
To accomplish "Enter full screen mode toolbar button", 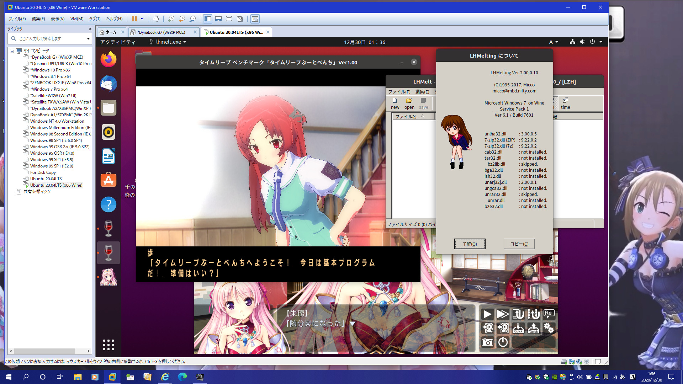I will (229, 19).
